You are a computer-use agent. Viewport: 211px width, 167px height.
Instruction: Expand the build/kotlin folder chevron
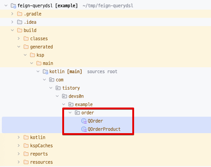(19, 137)
